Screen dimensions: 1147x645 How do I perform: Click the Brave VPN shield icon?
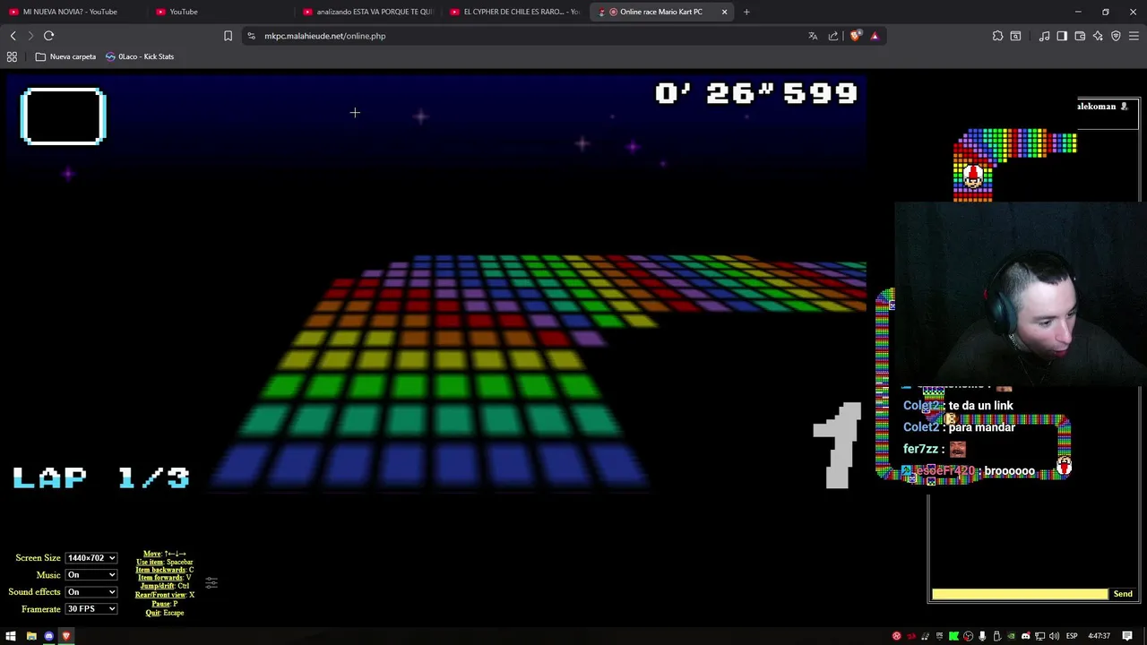[x=1116, y=36]
